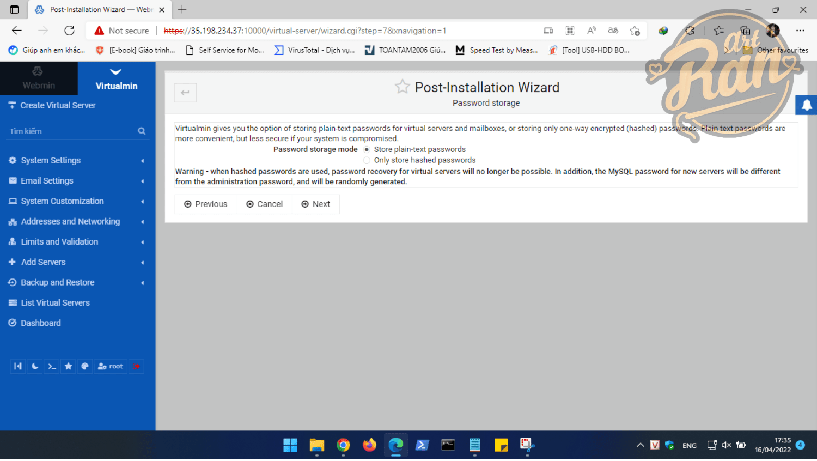Open PowerShell from taskbar
This screenshot has height=461, width=817.
(422, 446)
